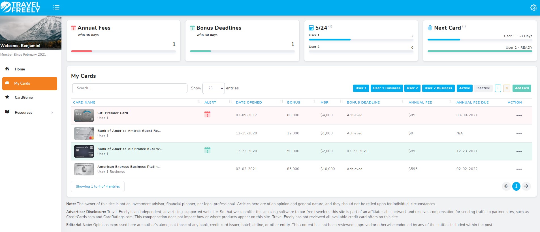
Task: Sort by Bonus column
Action: click(x=315, y=102)
